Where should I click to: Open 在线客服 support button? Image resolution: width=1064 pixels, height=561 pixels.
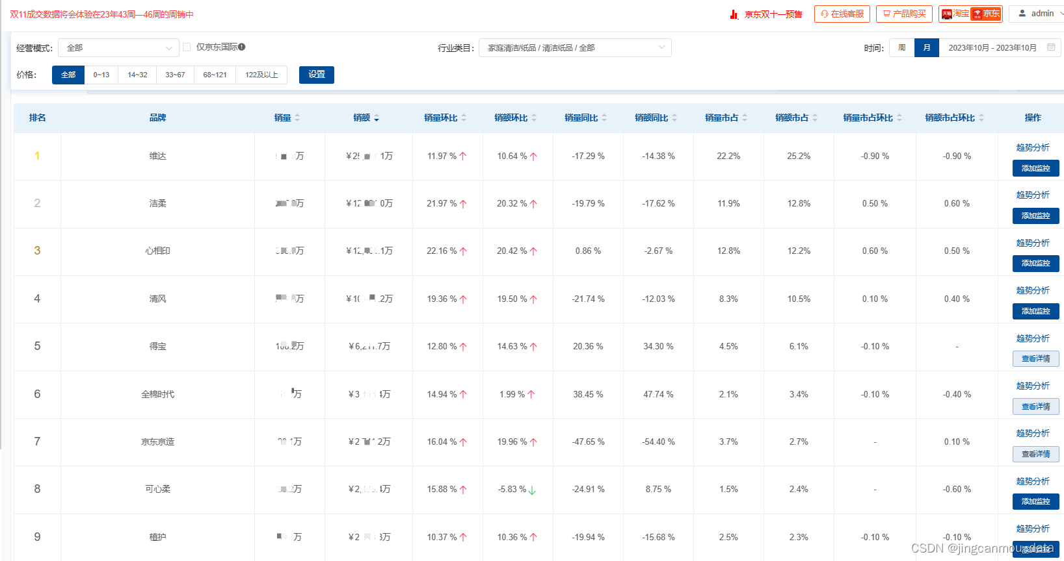[842, 14]
